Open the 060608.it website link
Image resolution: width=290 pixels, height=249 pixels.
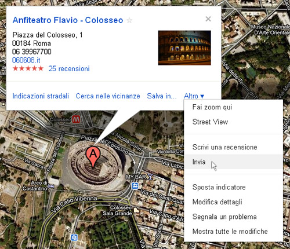pyautogui.click(x=26, y=60)
